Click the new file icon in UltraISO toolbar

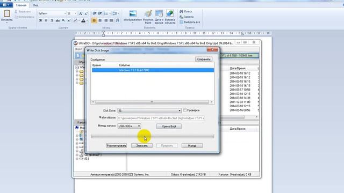[x=78, y=55]
